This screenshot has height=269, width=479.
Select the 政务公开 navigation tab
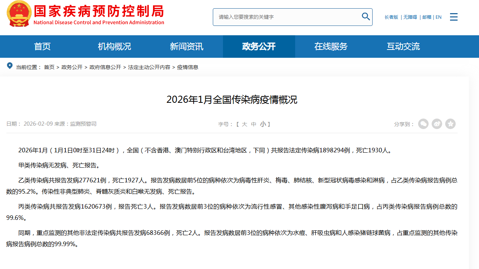pos(259,47)
